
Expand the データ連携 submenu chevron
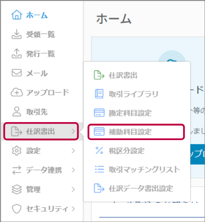tap(73, 170)
